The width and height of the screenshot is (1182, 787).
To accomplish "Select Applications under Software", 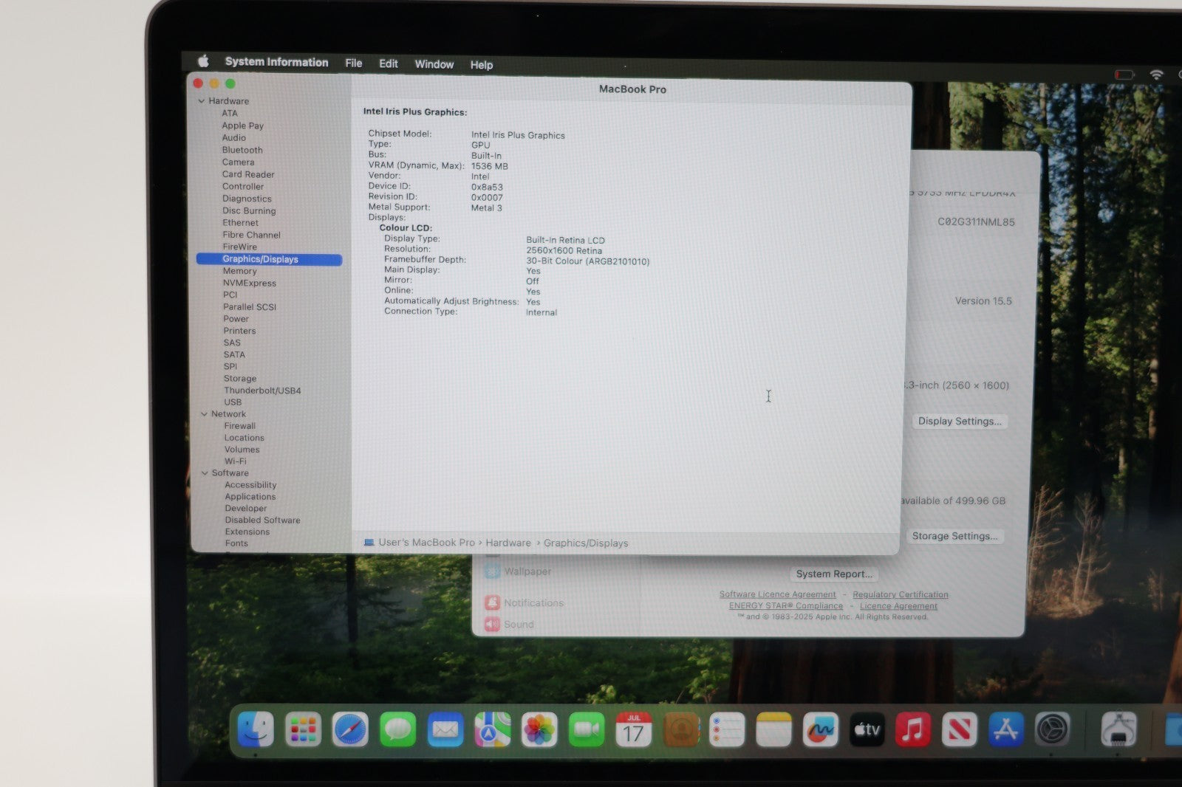I will [250, 497].
